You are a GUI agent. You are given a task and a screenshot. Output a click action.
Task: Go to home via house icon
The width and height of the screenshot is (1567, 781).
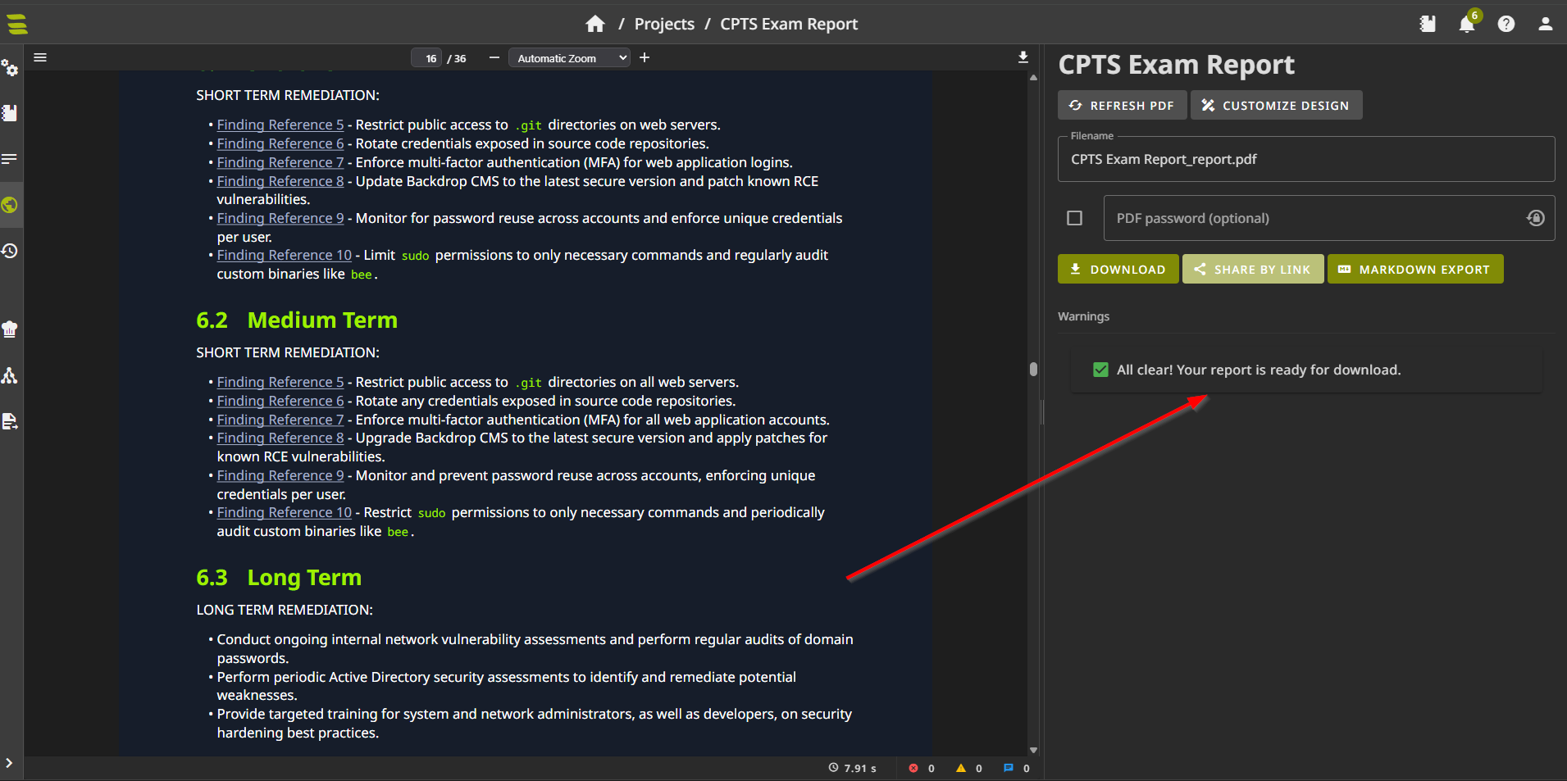(x=595, y=25)
